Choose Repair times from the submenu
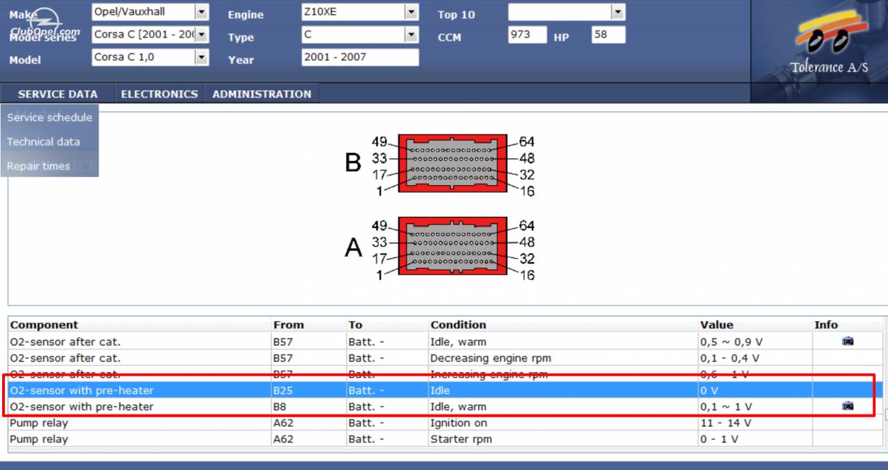 coord(39,166)
